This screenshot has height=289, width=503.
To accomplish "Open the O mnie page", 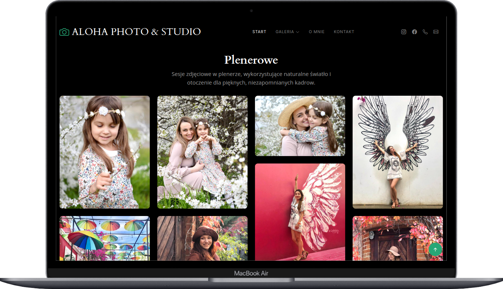I will (316, 32).
